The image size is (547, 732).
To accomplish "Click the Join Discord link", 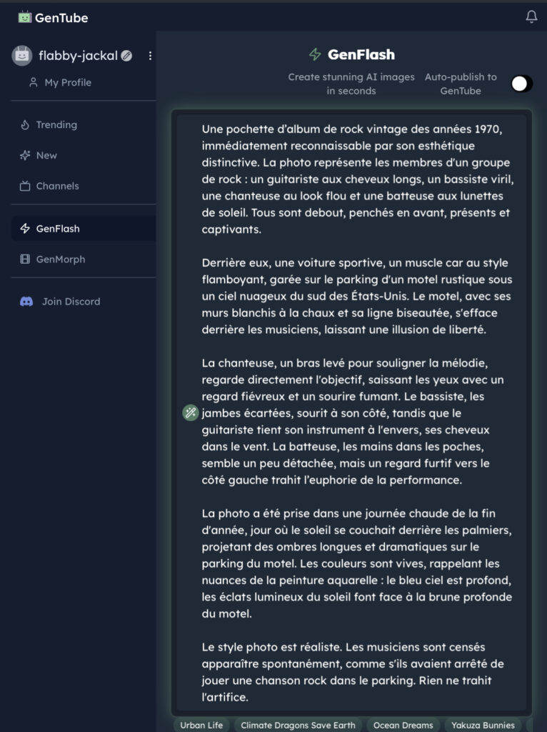I will point(71,302).
